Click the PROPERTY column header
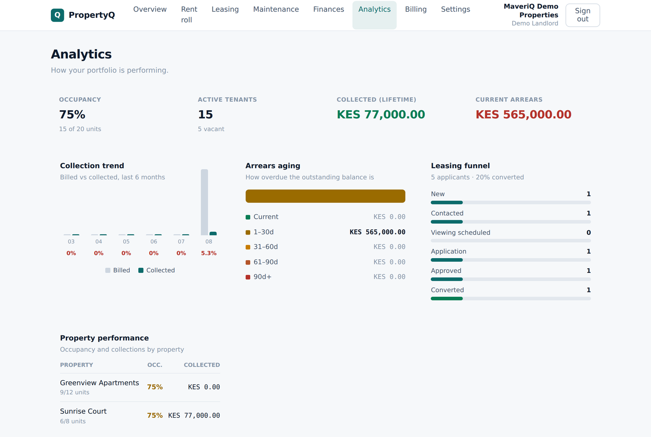The height and width of the screenshot is (437, 651). pos(76,365)
